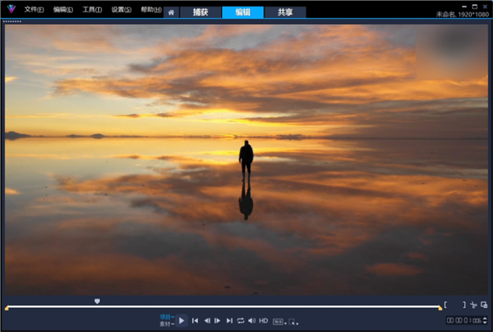This screenshot has height=332, width=493.
Task: Click the preview scrubber playhead marker
Action: click(x=97, y=301)
